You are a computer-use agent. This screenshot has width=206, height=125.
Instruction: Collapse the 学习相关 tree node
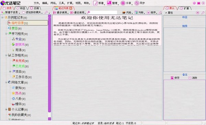click(x=6, y=34)
